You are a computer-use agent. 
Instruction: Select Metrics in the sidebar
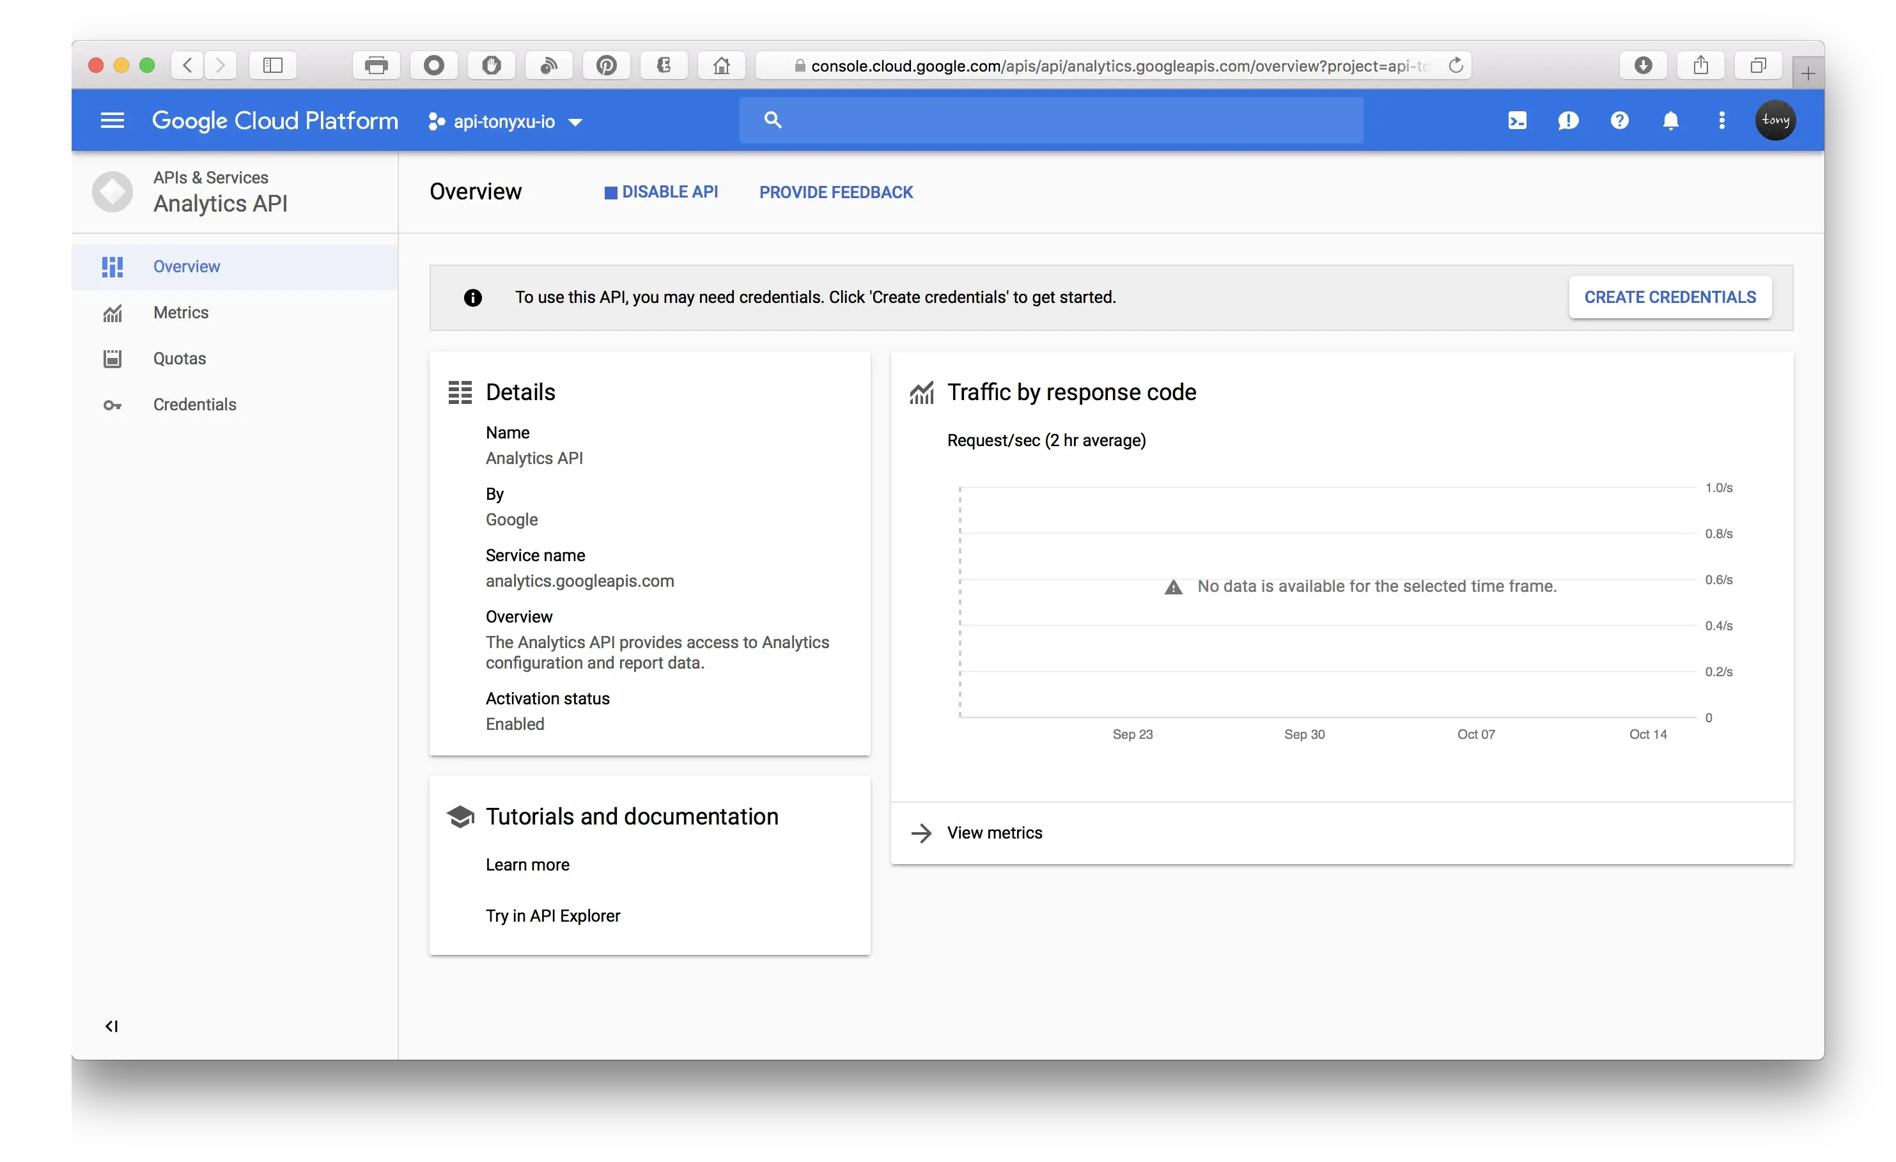tap(181, 313)
